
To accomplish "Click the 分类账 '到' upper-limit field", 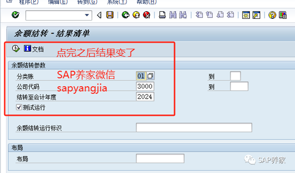I will [235, 76].
